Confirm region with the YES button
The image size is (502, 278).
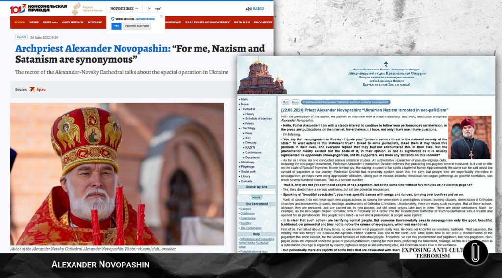pyautogui.click(x=116, y=26)
